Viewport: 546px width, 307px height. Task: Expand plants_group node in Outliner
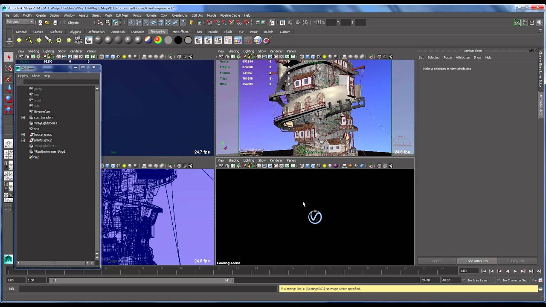(23, 140)
